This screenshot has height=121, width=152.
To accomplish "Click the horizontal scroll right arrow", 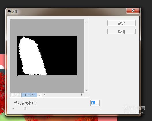I will (82, 95).
